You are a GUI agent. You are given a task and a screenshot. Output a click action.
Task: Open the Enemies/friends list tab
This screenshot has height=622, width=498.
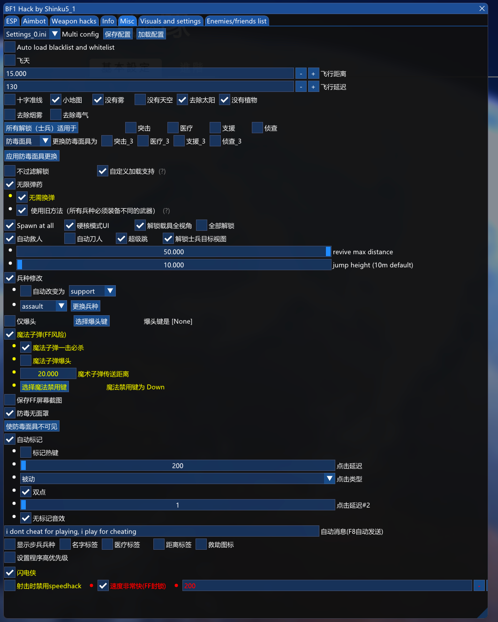(x=237, y=21)
